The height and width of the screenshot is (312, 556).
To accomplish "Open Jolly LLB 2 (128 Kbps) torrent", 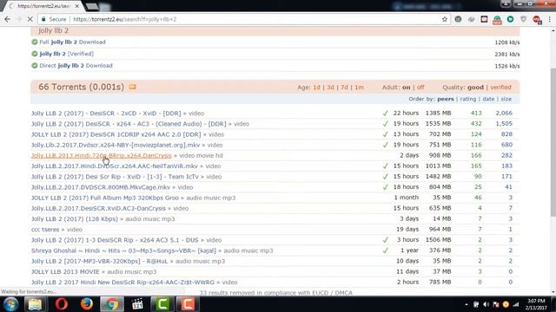I will 75,219.
